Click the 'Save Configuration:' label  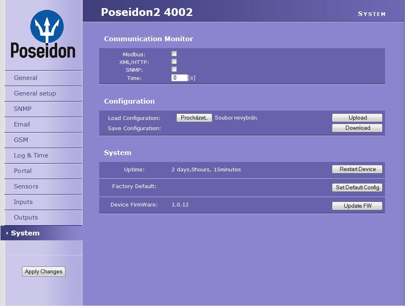(x=134, y=129)
